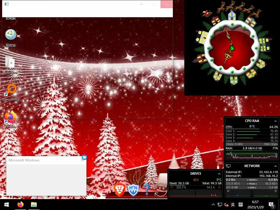This screenshot has width=280, height=210.
Task: Open the Windows Start menu
Action: tap(7, 205)
